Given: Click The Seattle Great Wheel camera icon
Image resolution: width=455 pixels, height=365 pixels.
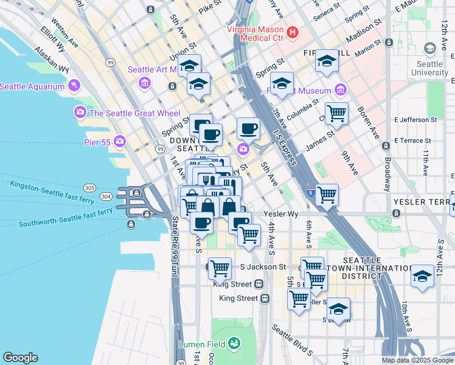Looking at the screenshot, I should point(80,113).
